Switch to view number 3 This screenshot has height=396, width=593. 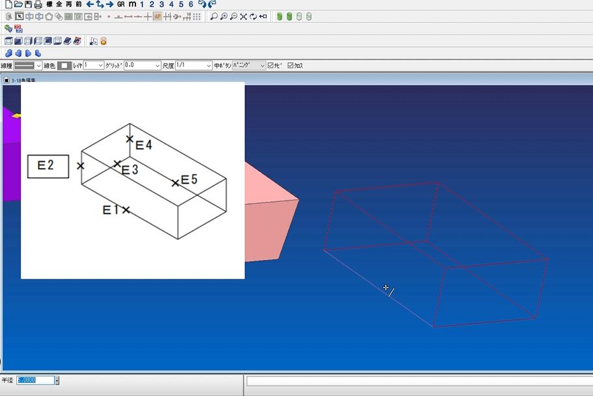(x=161, y=4)
